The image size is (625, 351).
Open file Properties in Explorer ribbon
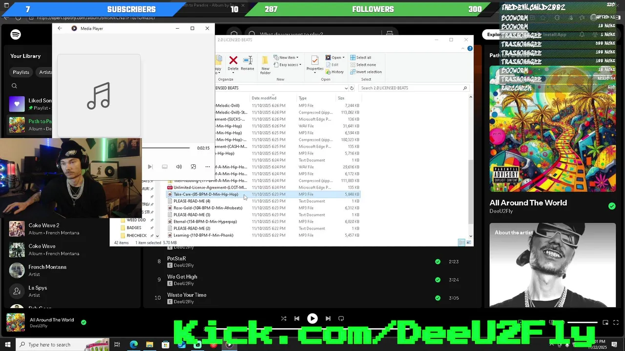click(x=315, y=60)
